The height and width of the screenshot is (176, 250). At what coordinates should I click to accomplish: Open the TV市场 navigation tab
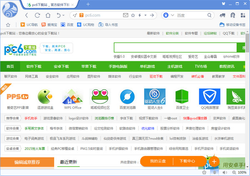(201, 66)
